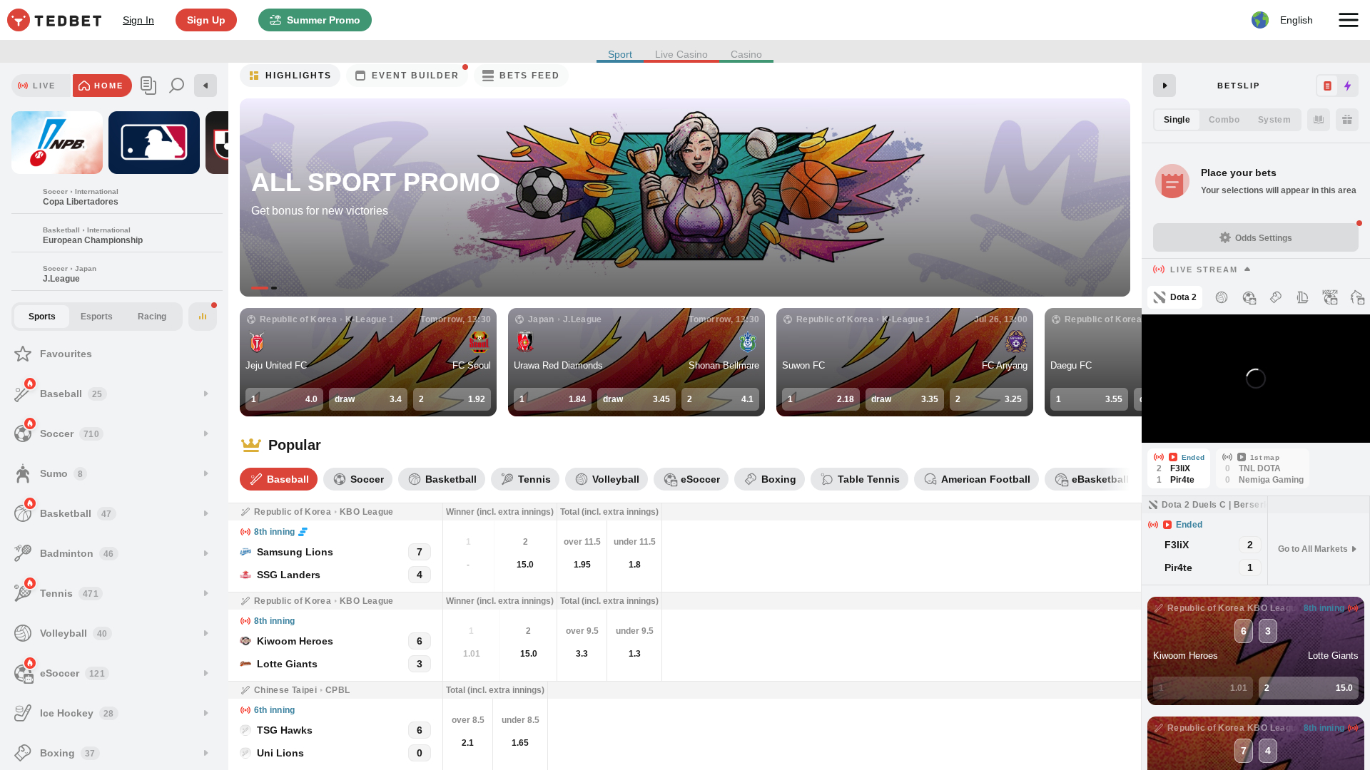
Task: Expand the Soccer sports list
Action: pyautogui.click(x=205, y=433)
